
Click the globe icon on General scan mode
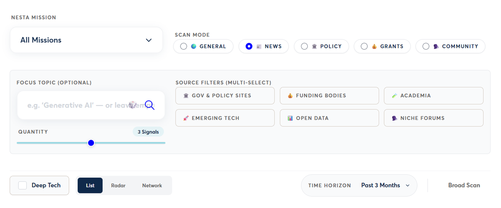tap(194, 46)
